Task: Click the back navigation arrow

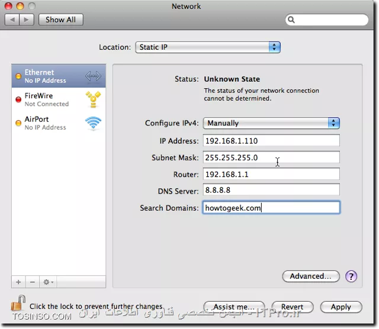Action: 12,20
